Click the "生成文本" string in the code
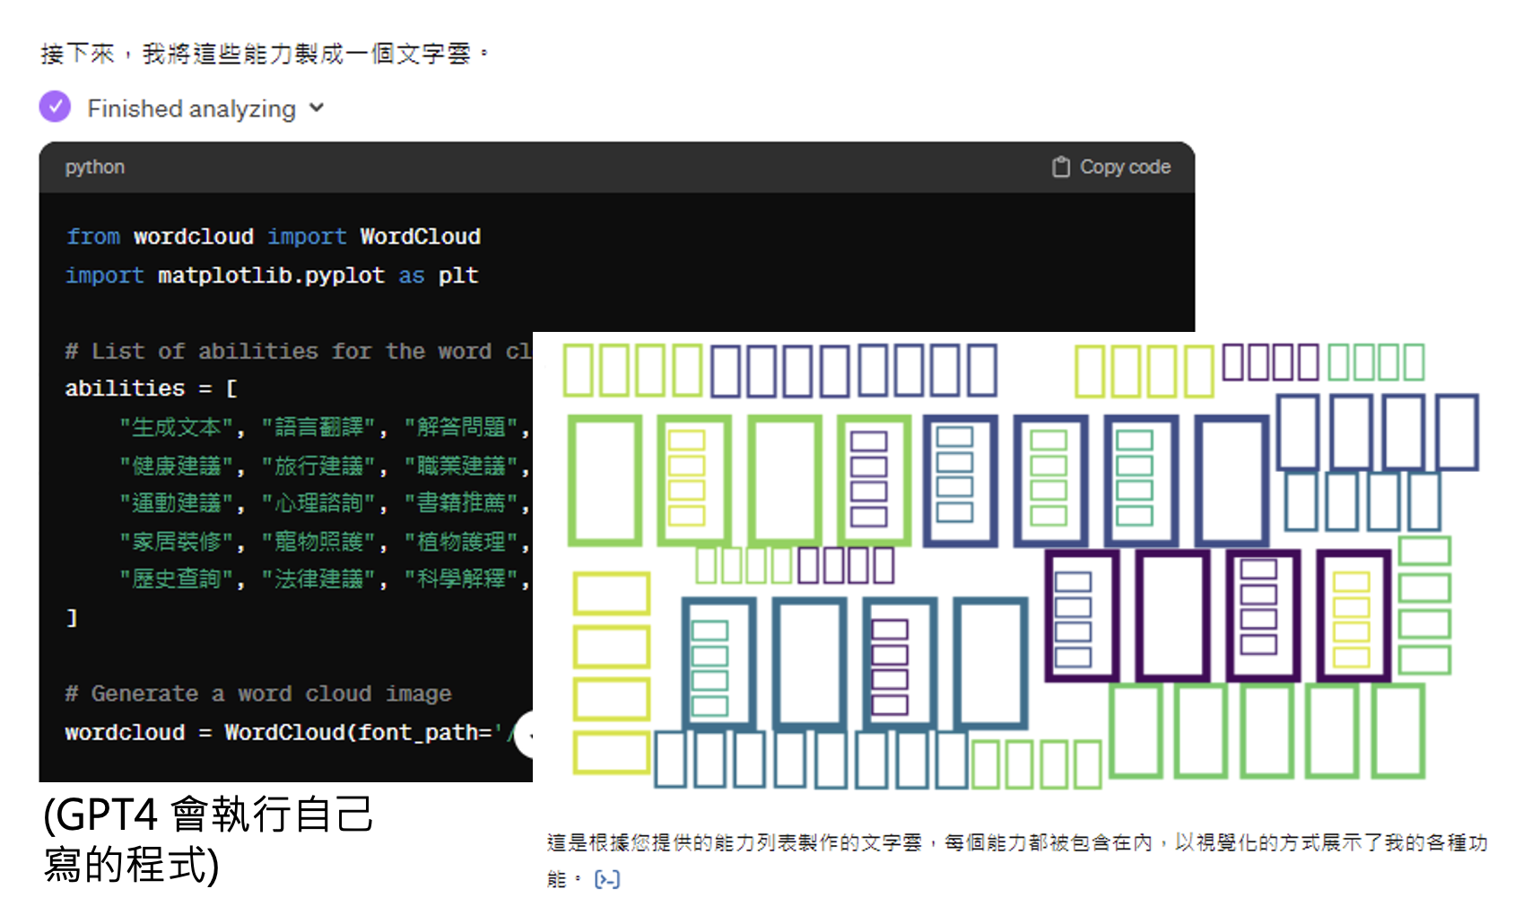 [x=177, y=428]
